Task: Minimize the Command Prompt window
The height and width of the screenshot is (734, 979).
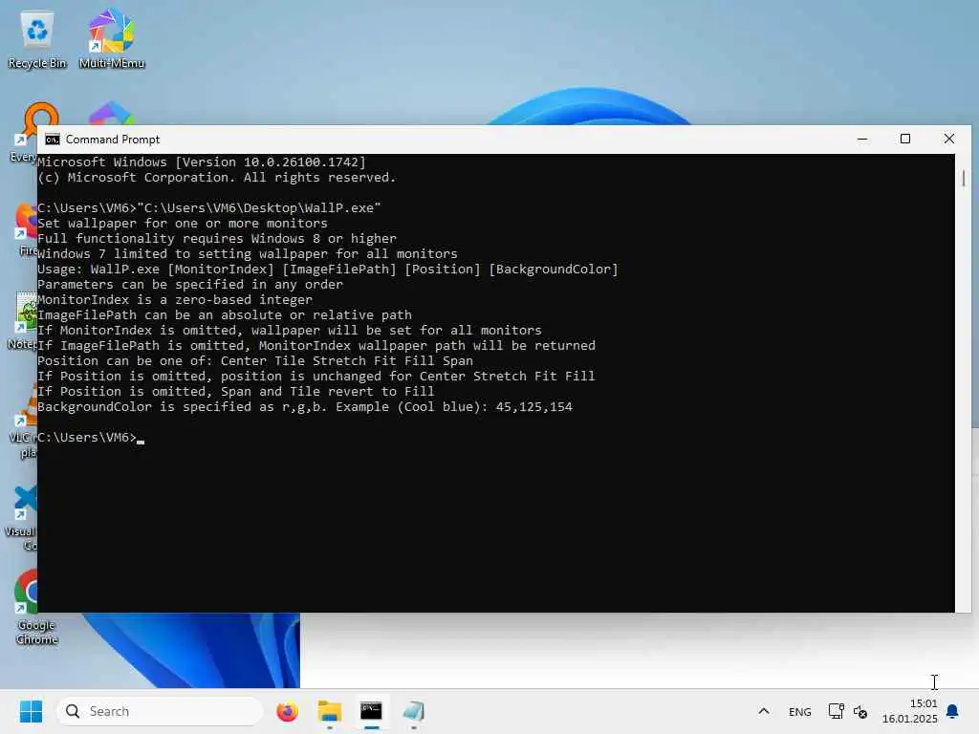Action: coord(862,140)
